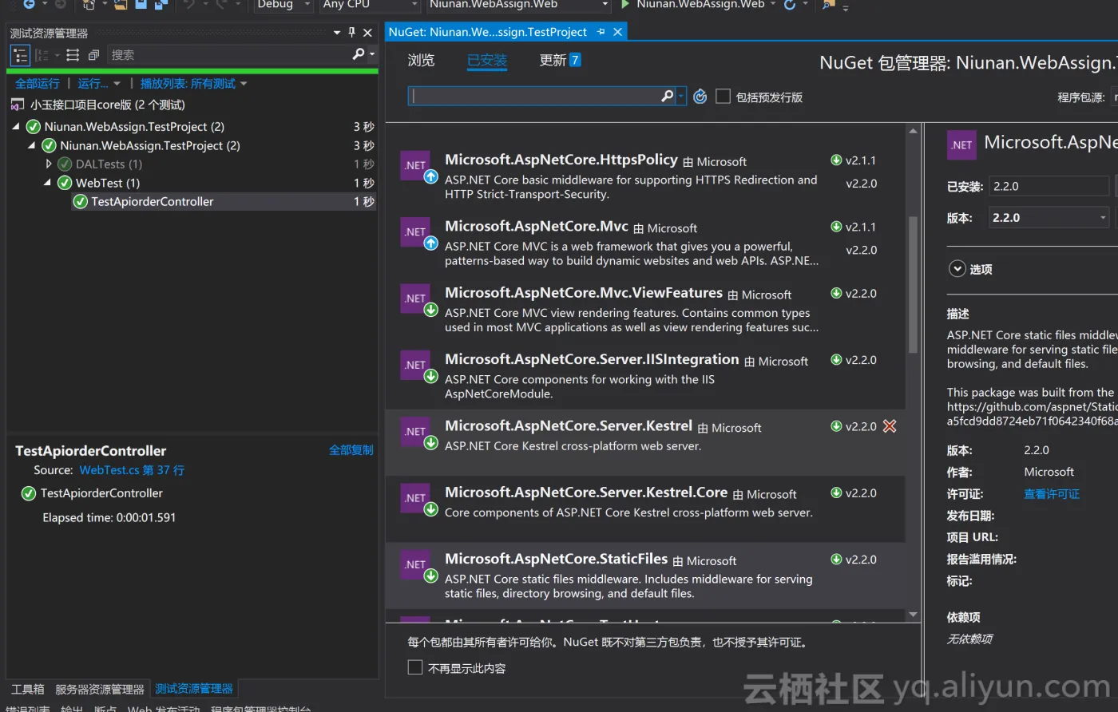Click the Microsoft.AspNetCore.Mvc package icon
Image resolution: width=1118 pixels, height=712 pixels.
pyautogui.click(x=416, y=233)
